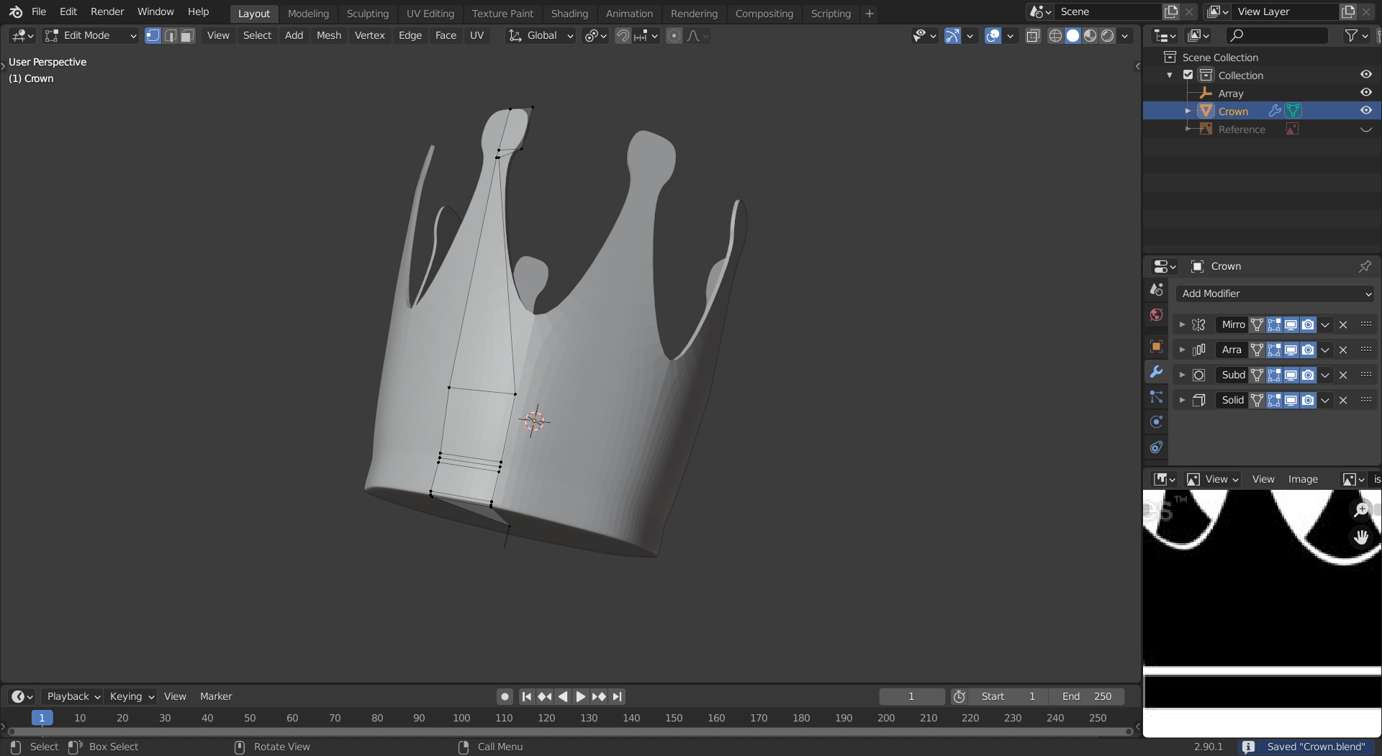Open the Modifier properties tab wrench
This screenshot has height=756, width=1382.
(1156, 372)
